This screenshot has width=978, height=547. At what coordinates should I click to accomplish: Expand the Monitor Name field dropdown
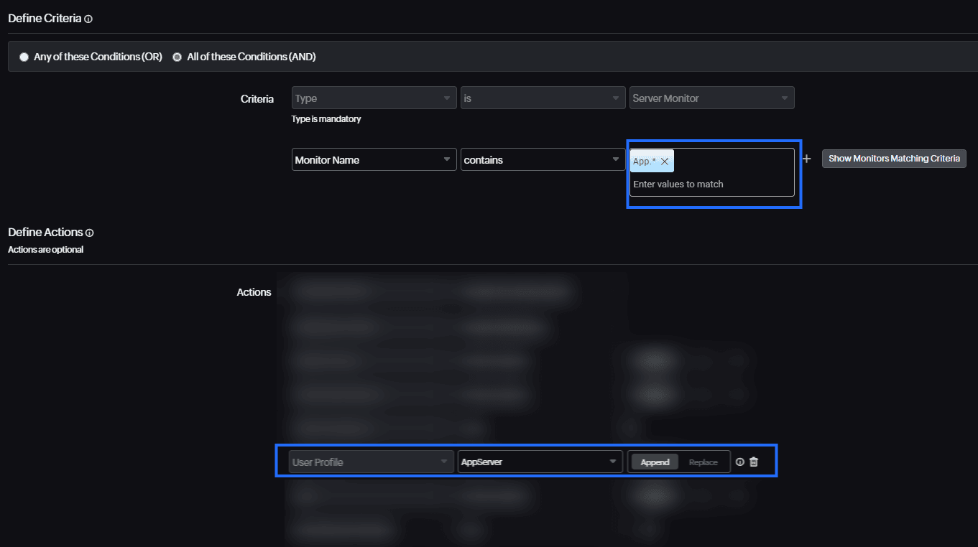tap(374, 160)
